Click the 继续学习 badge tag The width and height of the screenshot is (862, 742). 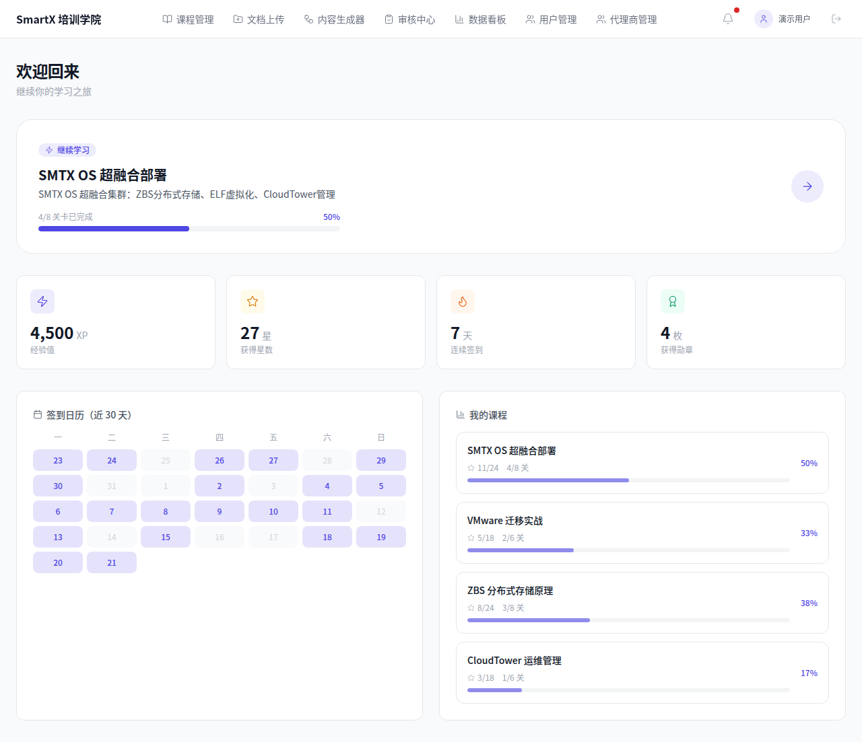tap(67, 150)
